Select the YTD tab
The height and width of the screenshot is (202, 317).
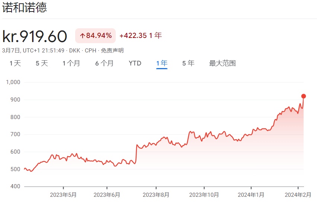(x=135, y=63)
